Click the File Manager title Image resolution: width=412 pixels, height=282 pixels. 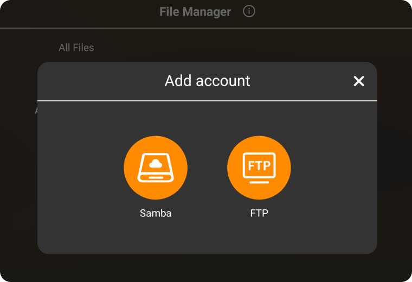click(x=195, y=12)
